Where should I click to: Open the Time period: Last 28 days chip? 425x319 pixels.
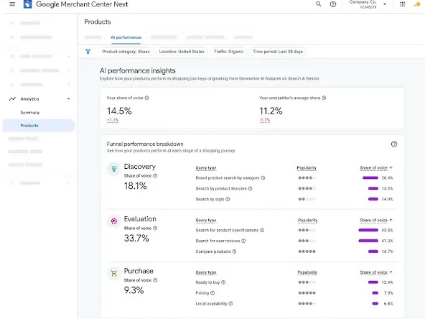tap(278, 51)
